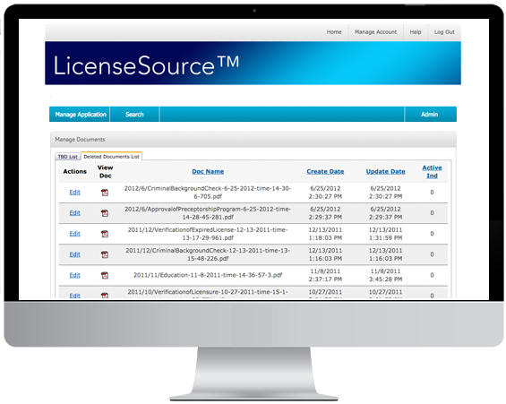Click create date 6/25/2012 2:30:27 PM
The width and height of the screenshot is (506, 404).
(325, 193)
